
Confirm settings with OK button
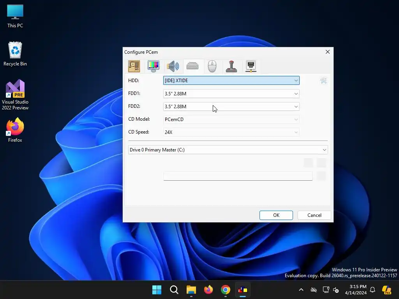tap(276, 215)
